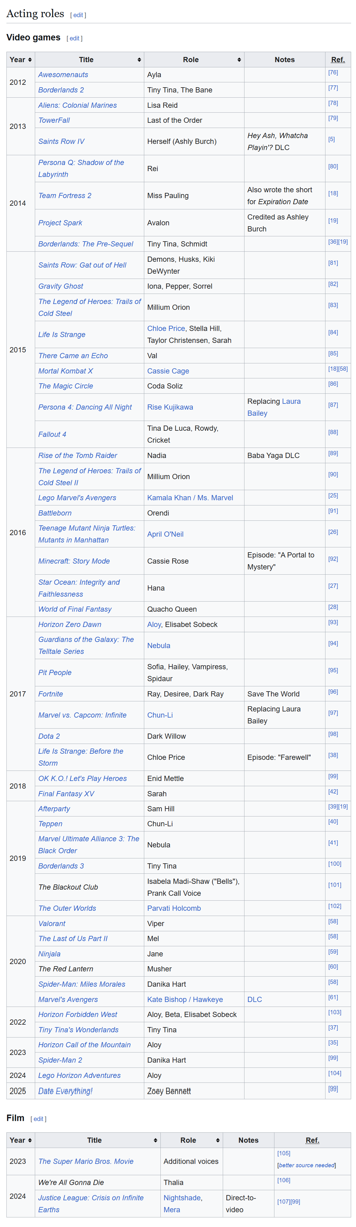This screenshot has width=356, height=1227.
Task: Select 'Baba Yaga DLC' note text
Action: pos(273,456)
